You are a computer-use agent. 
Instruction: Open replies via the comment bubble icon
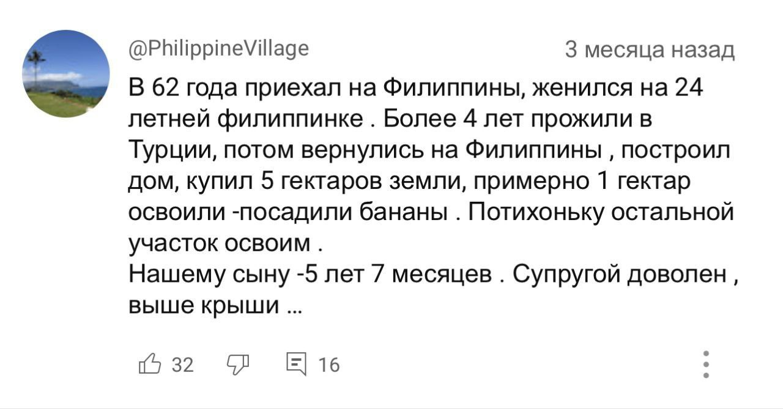click(x=297, y=365)
